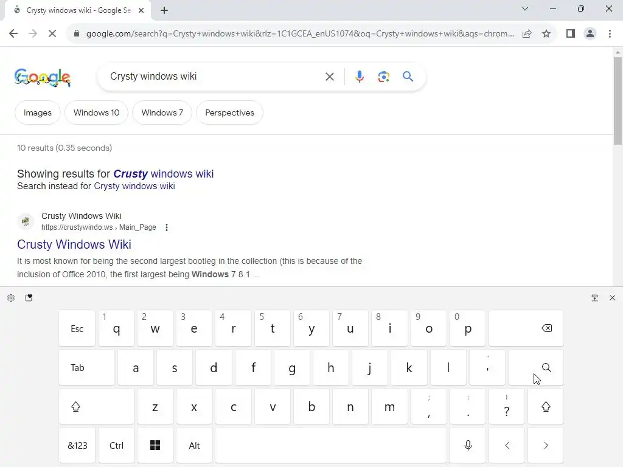Tap the w key

[155, 328]
